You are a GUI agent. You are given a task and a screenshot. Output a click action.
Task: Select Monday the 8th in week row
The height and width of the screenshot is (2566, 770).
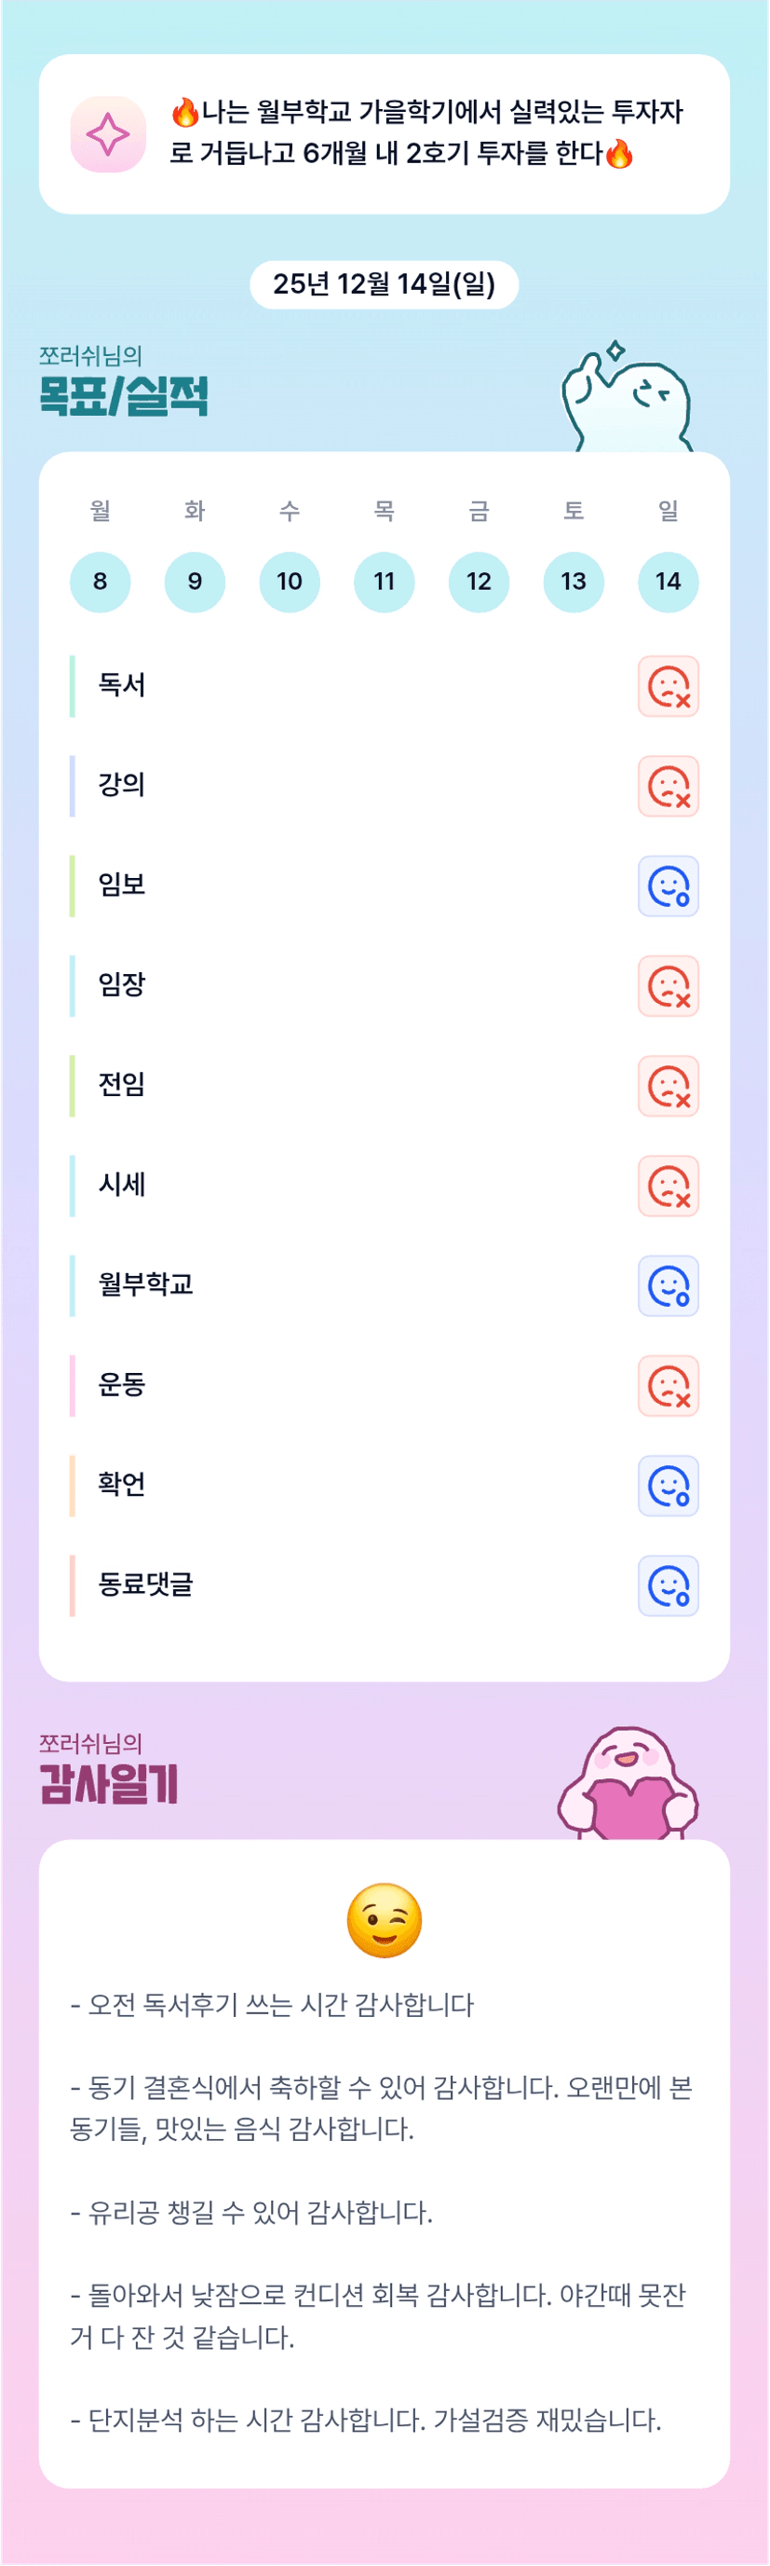click(100, 582)
